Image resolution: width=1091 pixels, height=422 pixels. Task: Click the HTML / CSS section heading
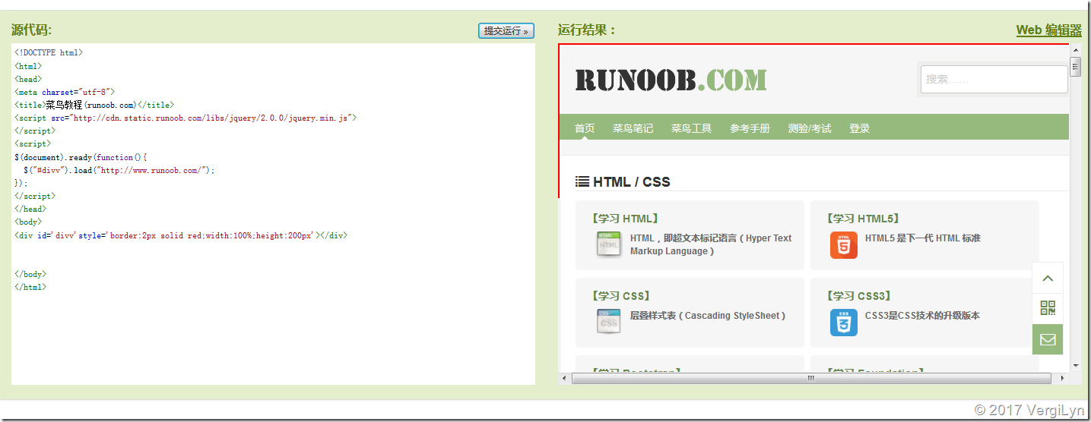pyautogui.click(x=631, y=181)
